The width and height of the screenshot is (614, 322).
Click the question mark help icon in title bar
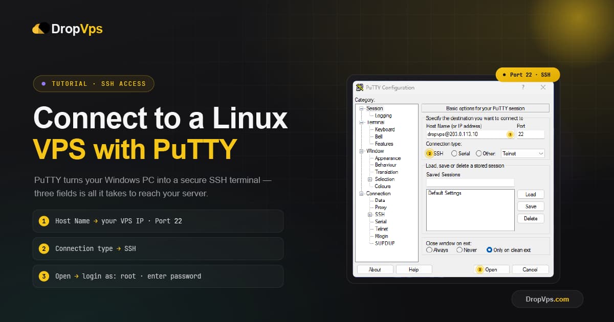click(x=523, y=87)
